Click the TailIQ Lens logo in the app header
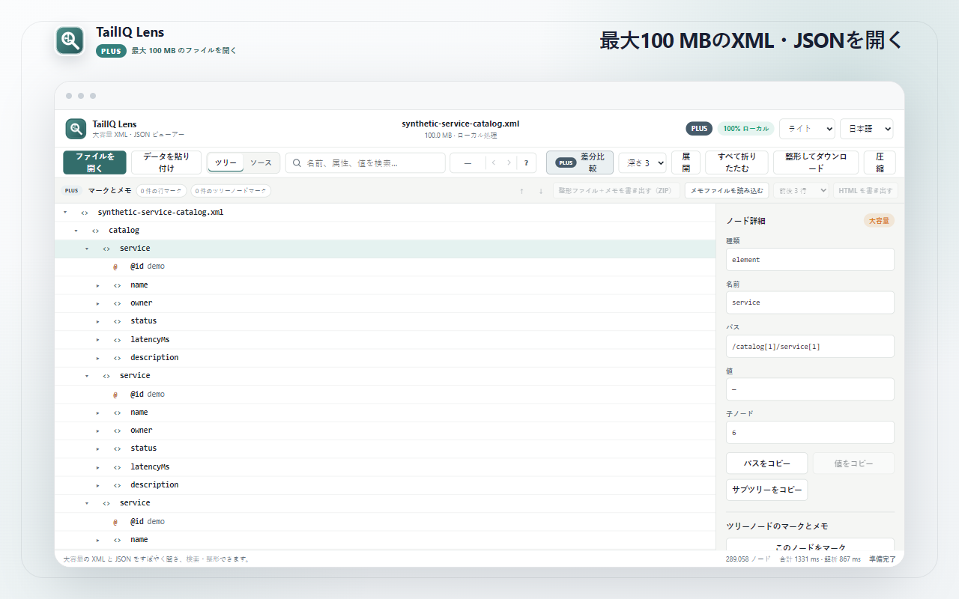 pos(76,129)
